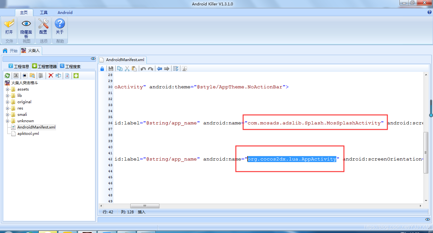Select the assets folder in tree

click(x=23, y=89)
